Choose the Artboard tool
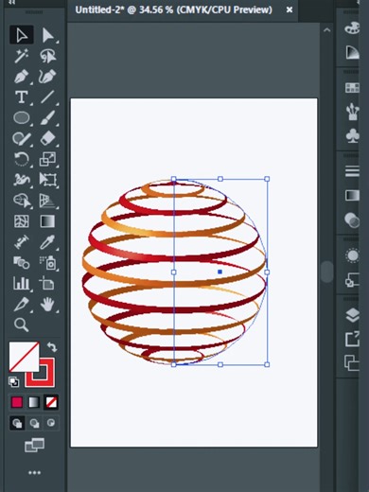Image resolution: width=369 pixels, height=492 pixels. 47,283
